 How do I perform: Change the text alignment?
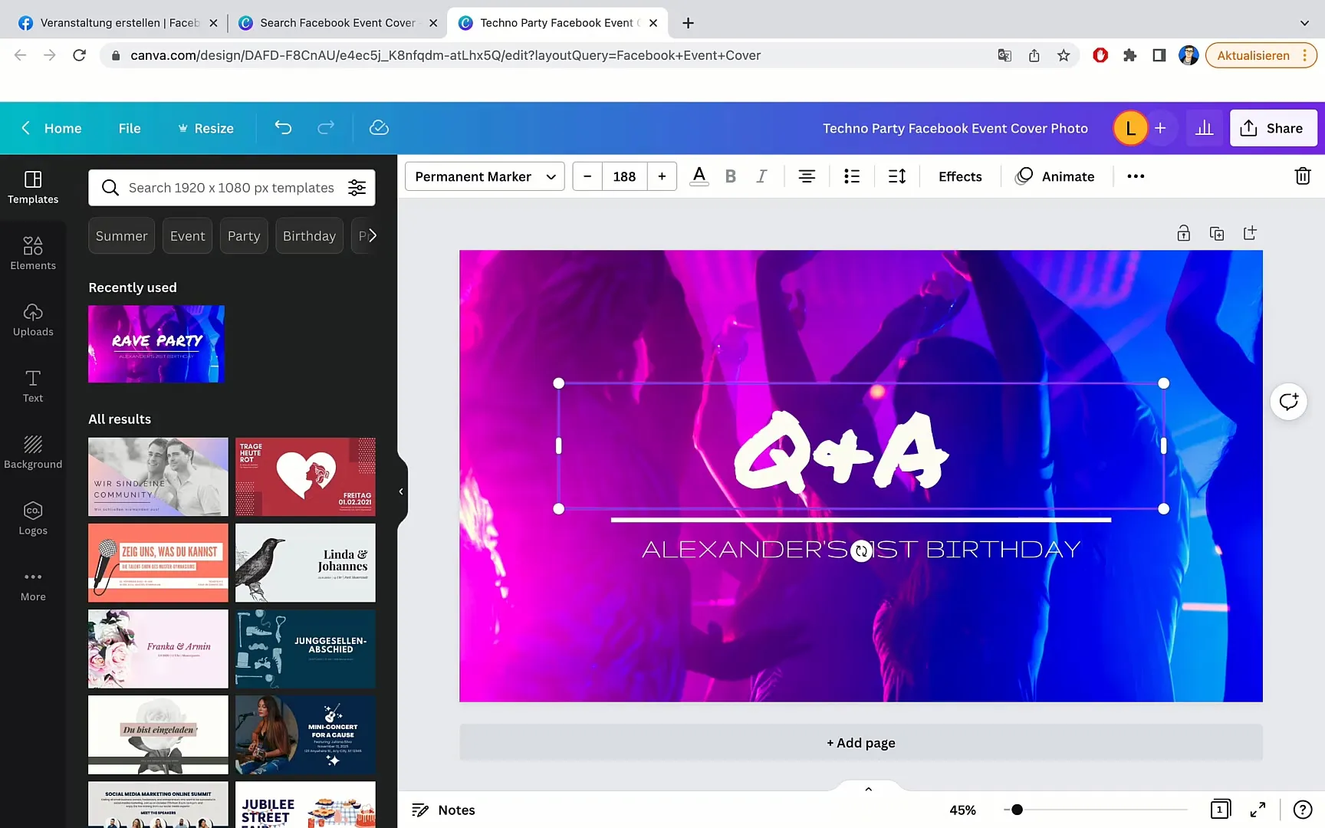807,176
